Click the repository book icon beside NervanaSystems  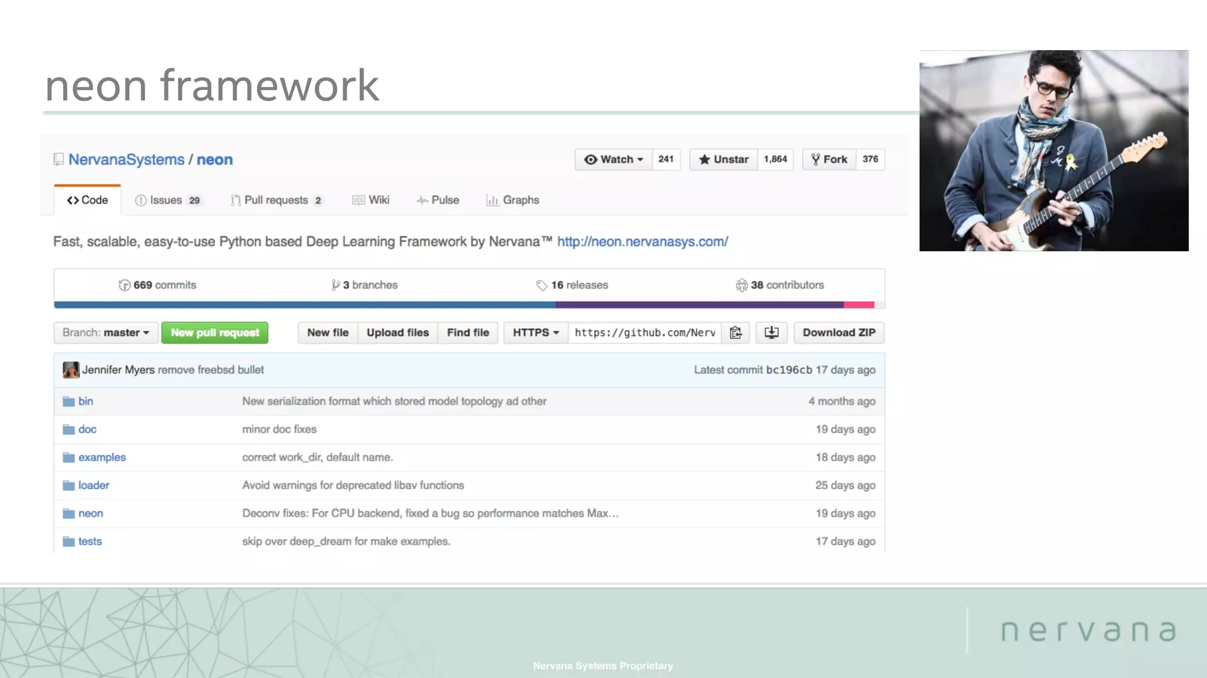(x=58, y=159)
